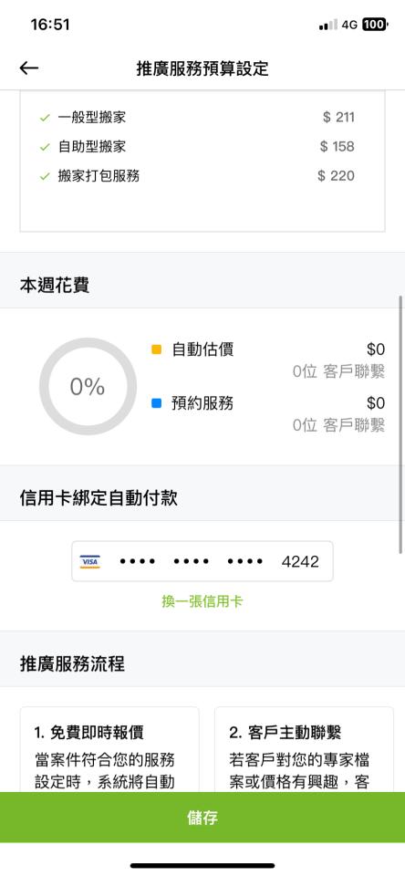This screenshot has width=405, height=876.
Task: Tap the battery indicator in status bar
Action: click(375, 25)
